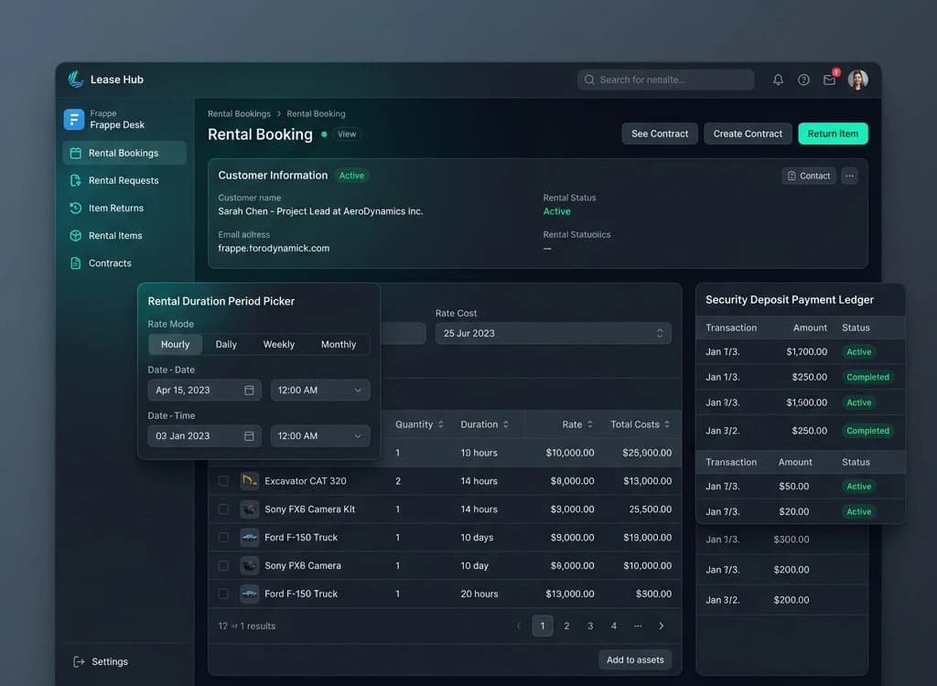Sort by Duration column arrows

pyautogui.click(x=505, y=424)
